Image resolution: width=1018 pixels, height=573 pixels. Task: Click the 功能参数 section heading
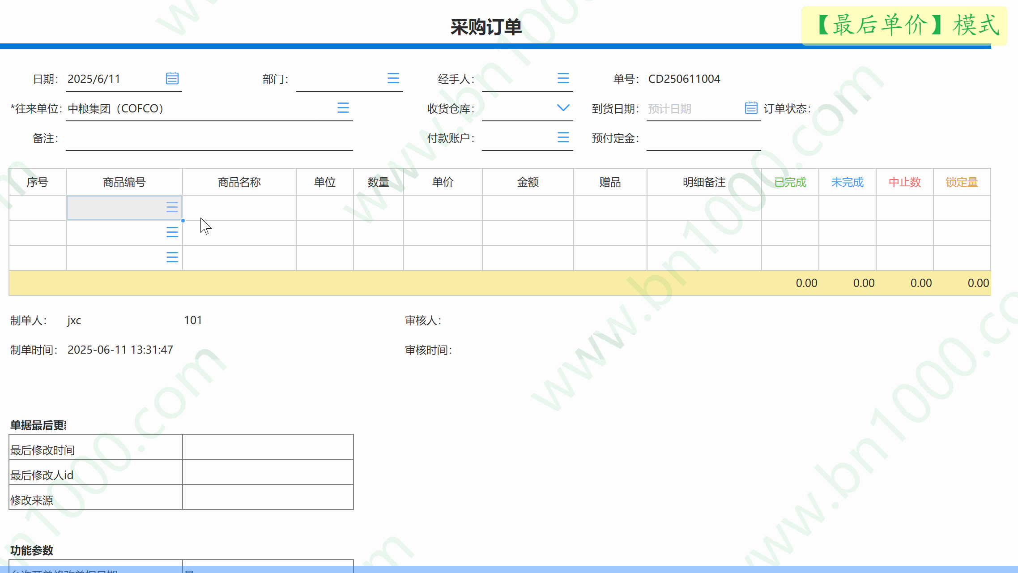[32, 551]
